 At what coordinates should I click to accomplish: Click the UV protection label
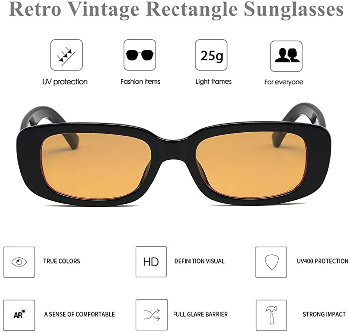pyautogui.click(x=65, y=82)
